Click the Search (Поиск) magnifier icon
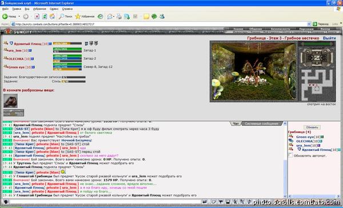Screen dimensions: 343x208 point(62,17)
